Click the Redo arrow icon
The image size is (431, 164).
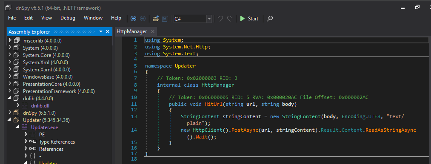click(229, 18)
